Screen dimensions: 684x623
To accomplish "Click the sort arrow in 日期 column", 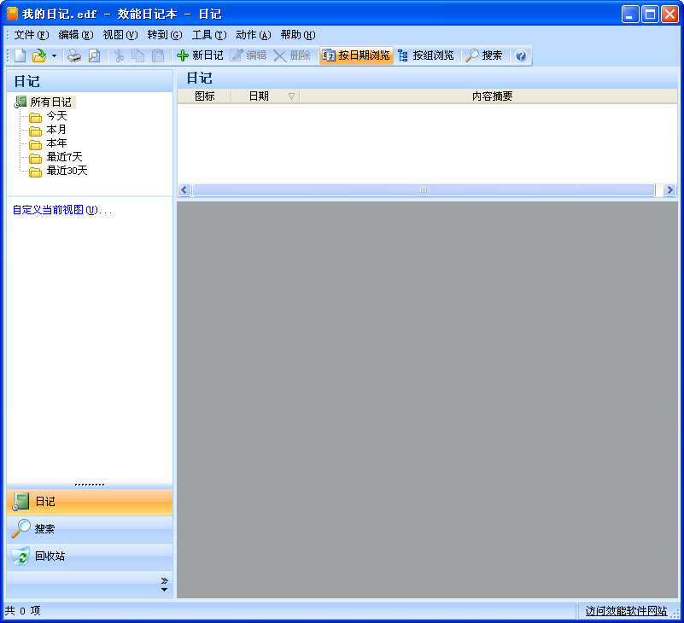I will click(x=291, y=96).
